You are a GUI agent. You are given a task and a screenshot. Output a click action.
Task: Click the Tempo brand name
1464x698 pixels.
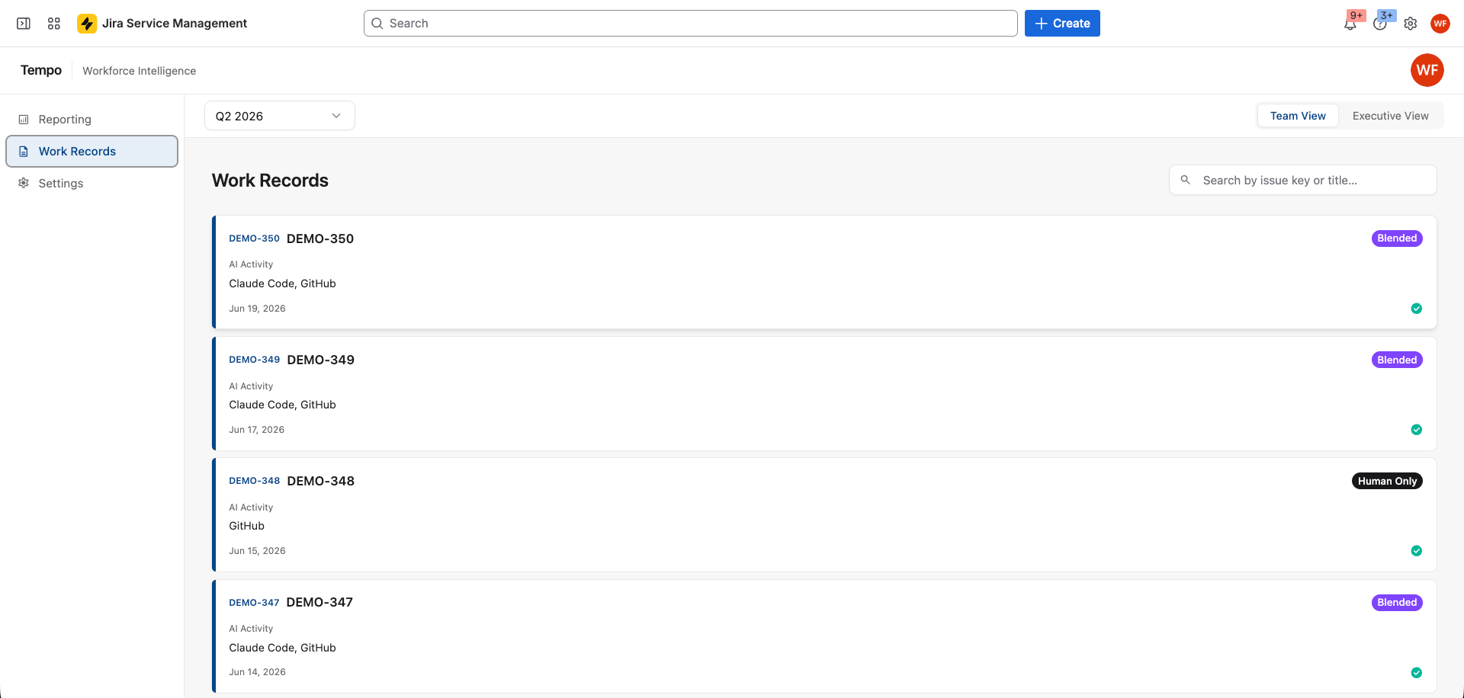[x=41, y=70]
